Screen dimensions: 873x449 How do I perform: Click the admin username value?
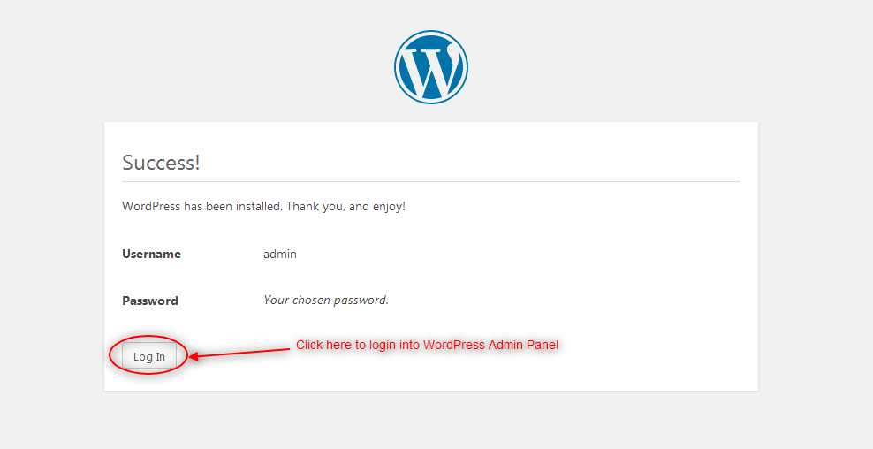point(280,254)
